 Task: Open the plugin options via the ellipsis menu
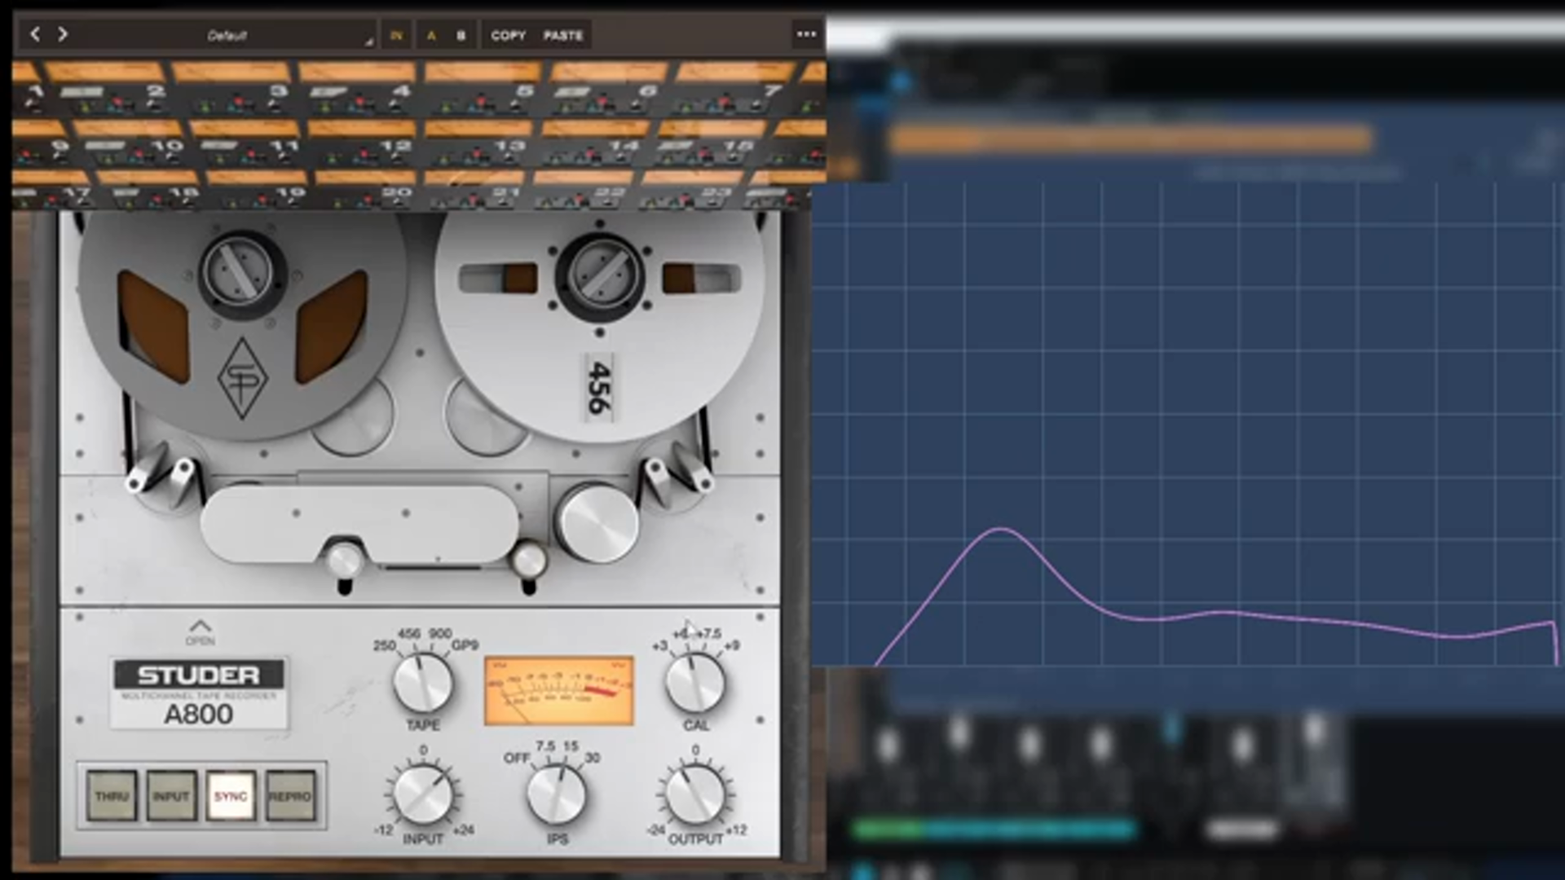806,33
